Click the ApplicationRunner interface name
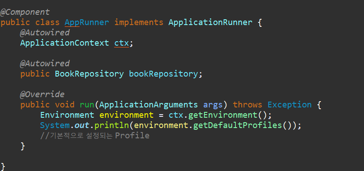The height and width of the screenshot is (171, 364). coord(211,22)
